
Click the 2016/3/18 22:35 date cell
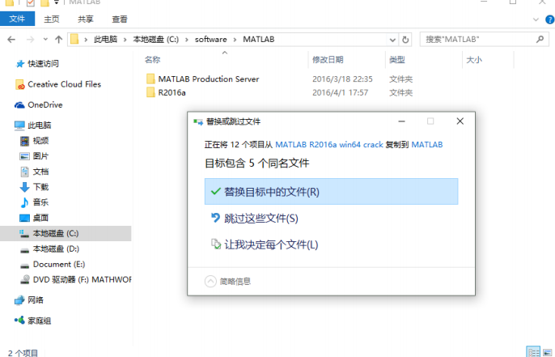(x=342, y=79)
